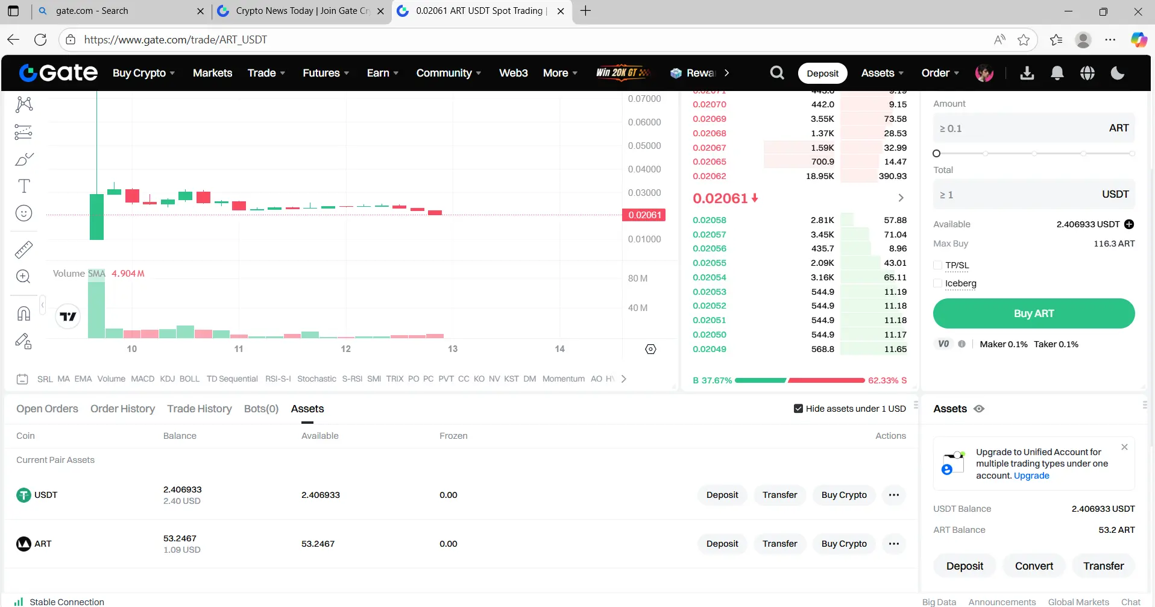Viewport: 1155px width, 607px height.
Task: Add the MACD indicator
Action: click(x=143, y=379)
